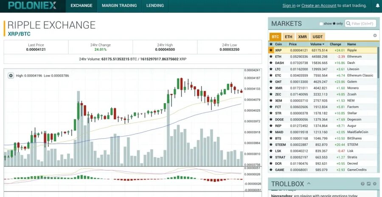Click the Last Price value 0.00004121
382x197 pixels.
tap(36, 49)
